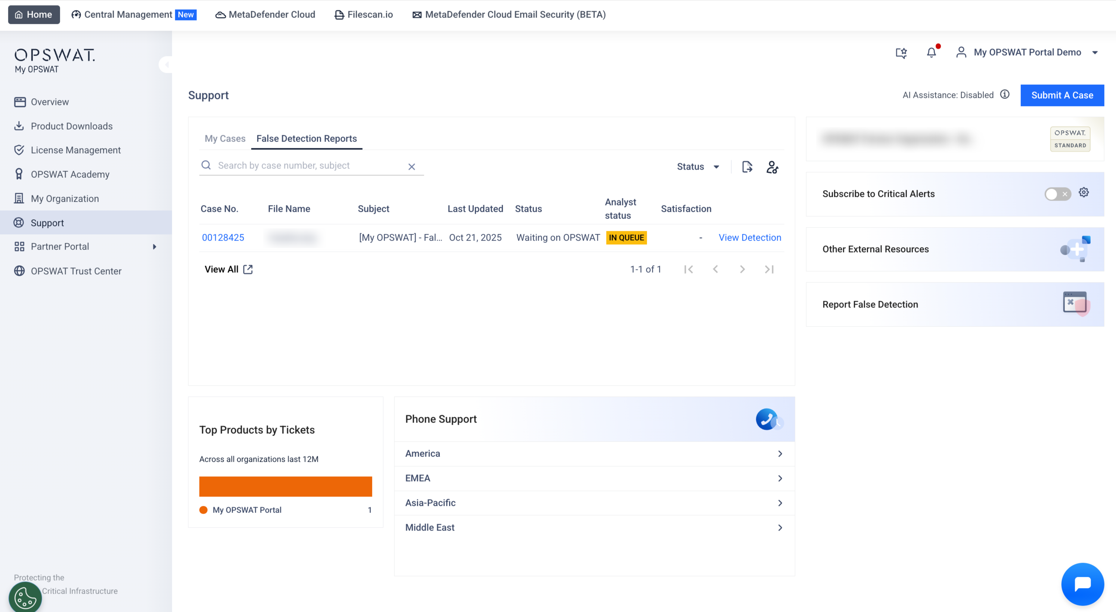The width and height of the screenshot is (1116, 612).
Task: Open critical alerts settings gear
Action: tap(1084, 192)
